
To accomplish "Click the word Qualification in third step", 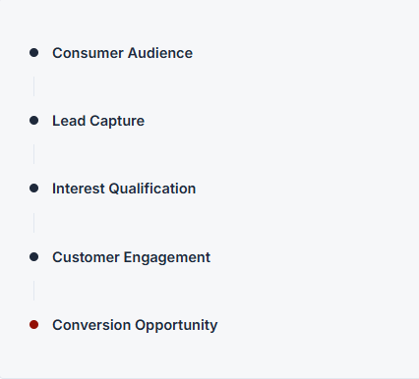I will (152, 189).
